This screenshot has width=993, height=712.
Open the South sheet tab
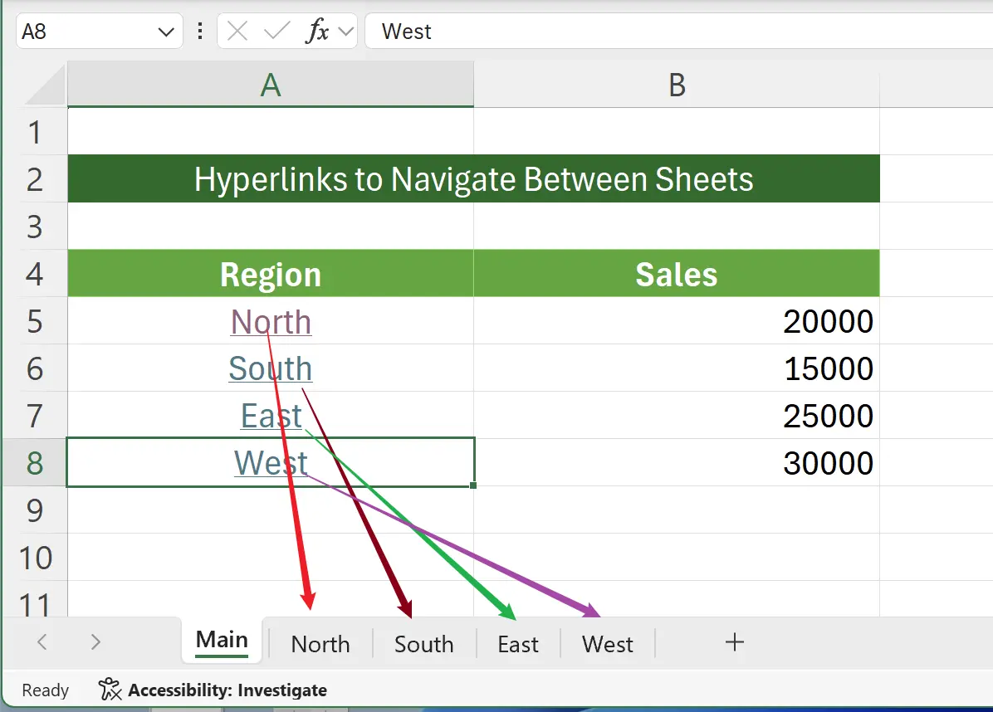(x=423, y=643)
